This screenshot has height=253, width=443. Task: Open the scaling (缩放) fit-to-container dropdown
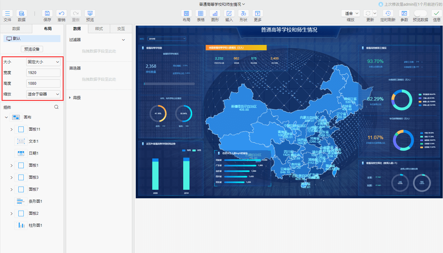(x=43, y=94)
